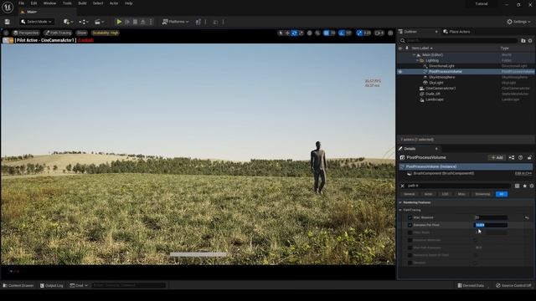Toggle the Max. Bounces override checkbox
The height and width of the screenshot is (301, 536).
click(x=410, y=217)
